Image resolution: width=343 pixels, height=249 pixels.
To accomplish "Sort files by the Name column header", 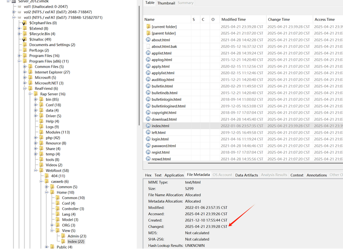I will coord(150,19).
